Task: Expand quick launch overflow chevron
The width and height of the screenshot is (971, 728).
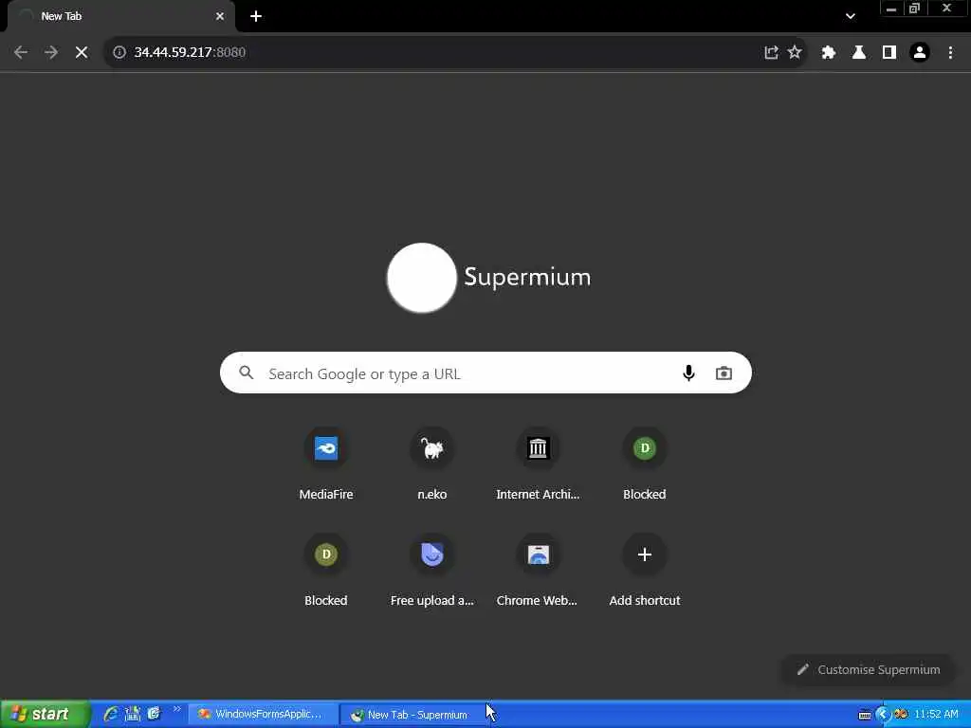Action: (177, 709)
